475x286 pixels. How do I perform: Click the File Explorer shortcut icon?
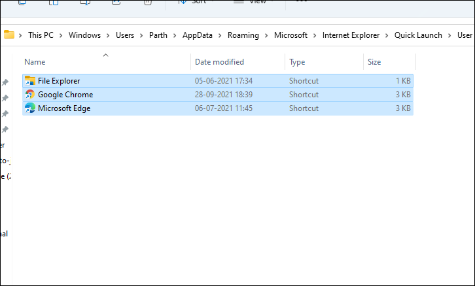click(x=29, y=81)
